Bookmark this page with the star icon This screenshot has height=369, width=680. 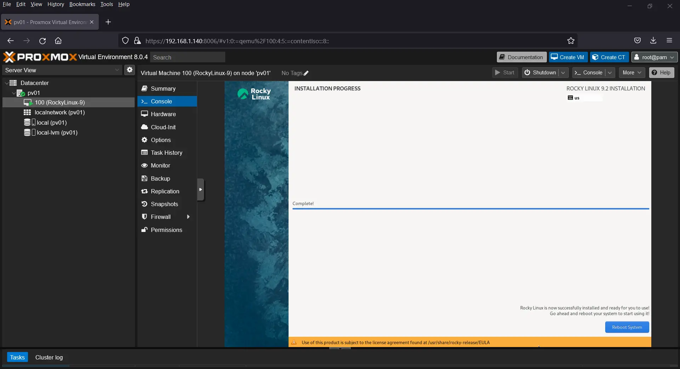tap(571, 41)
